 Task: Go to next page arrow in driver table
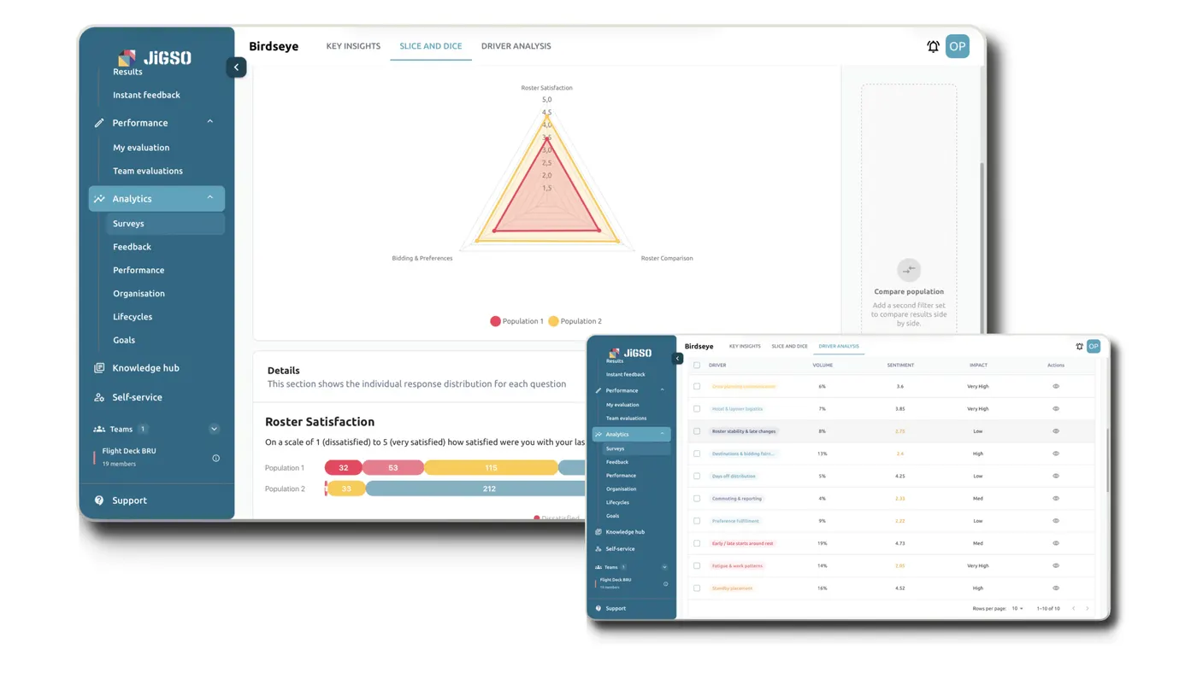(x=1088, y=608)
